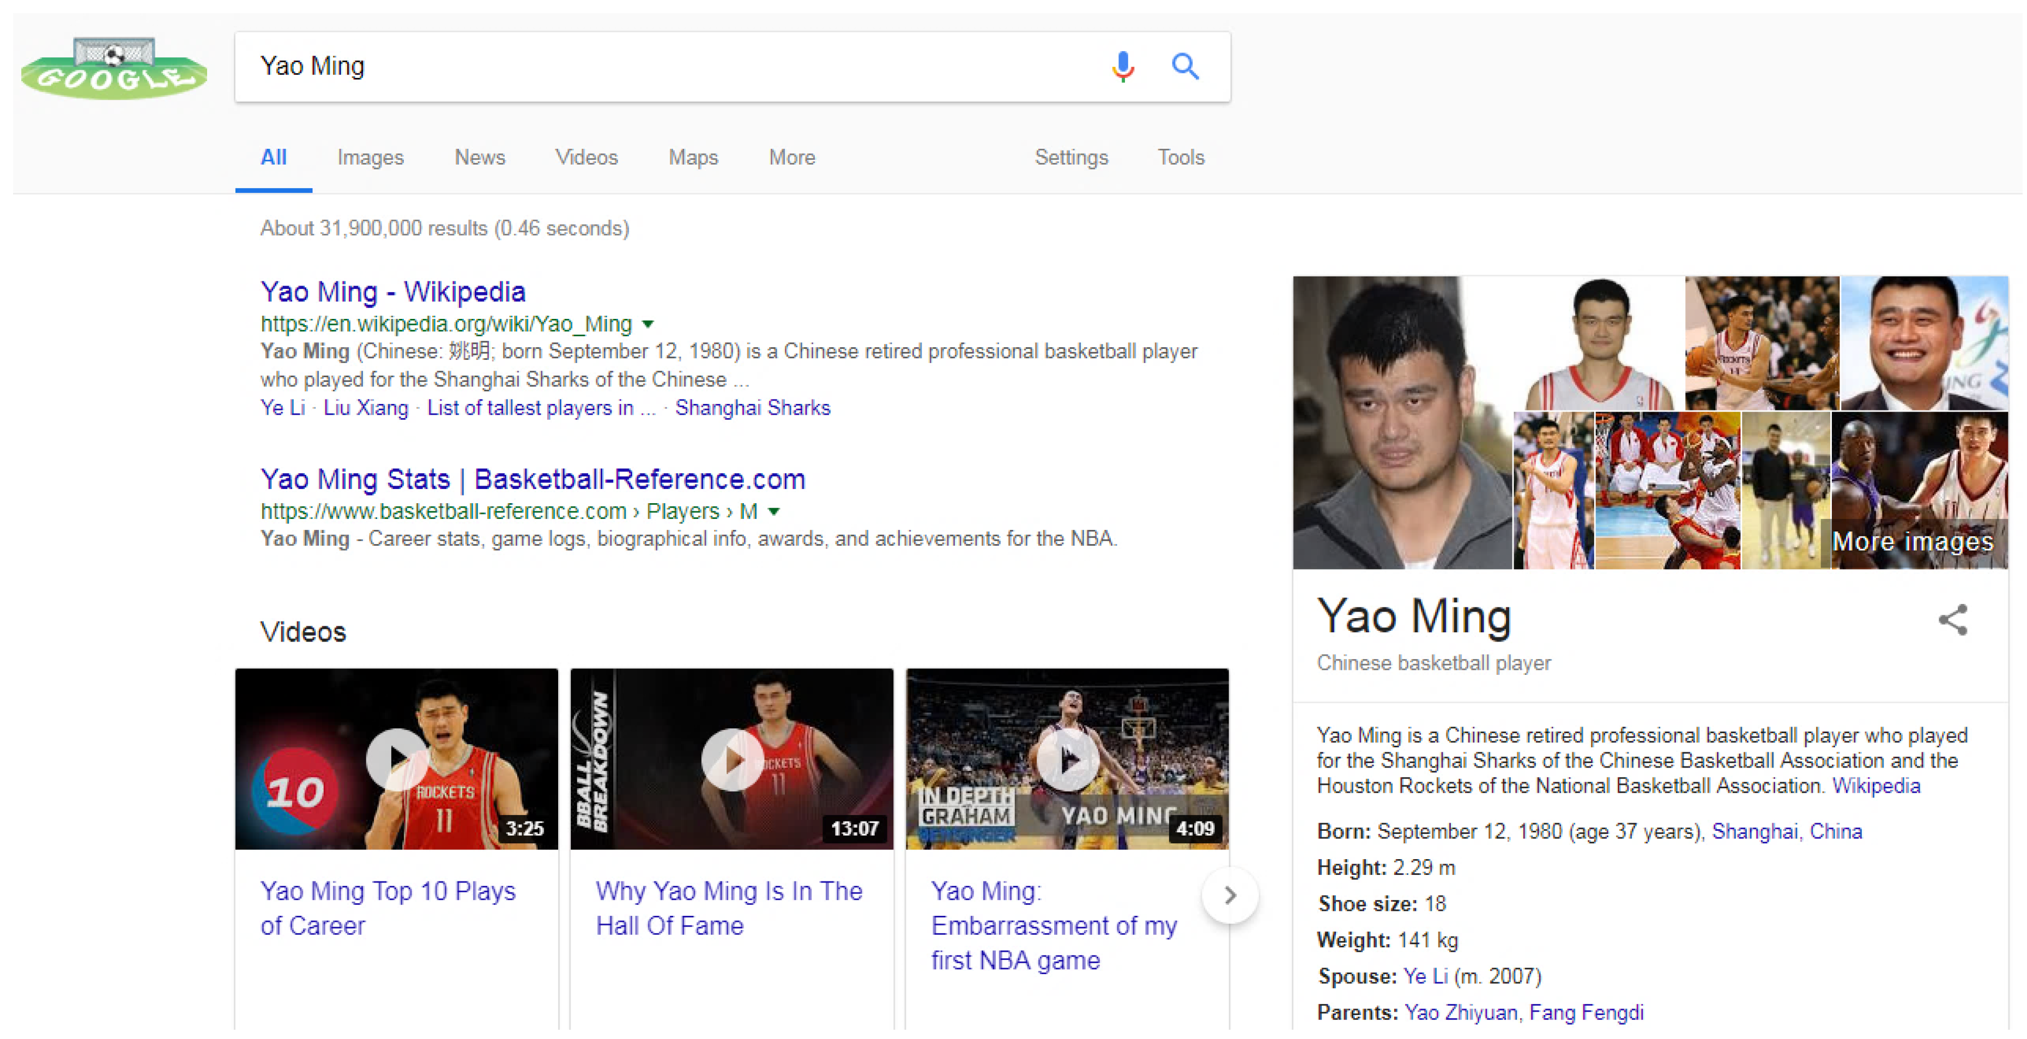
Task: Play the Hall Of Fame video
Action: (x=732, y=759)
